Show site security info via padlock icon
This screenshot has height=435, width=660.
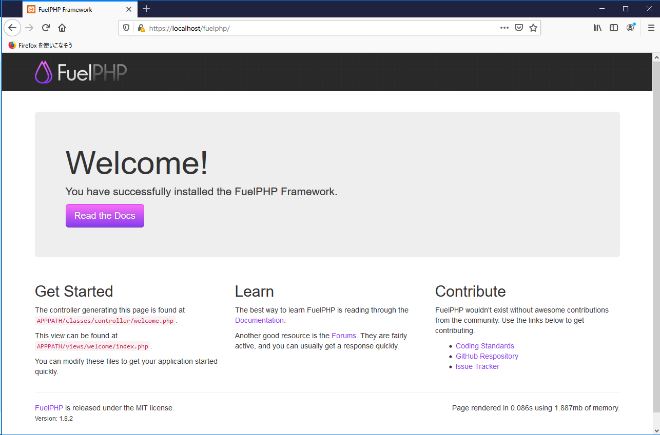[141, 28]
